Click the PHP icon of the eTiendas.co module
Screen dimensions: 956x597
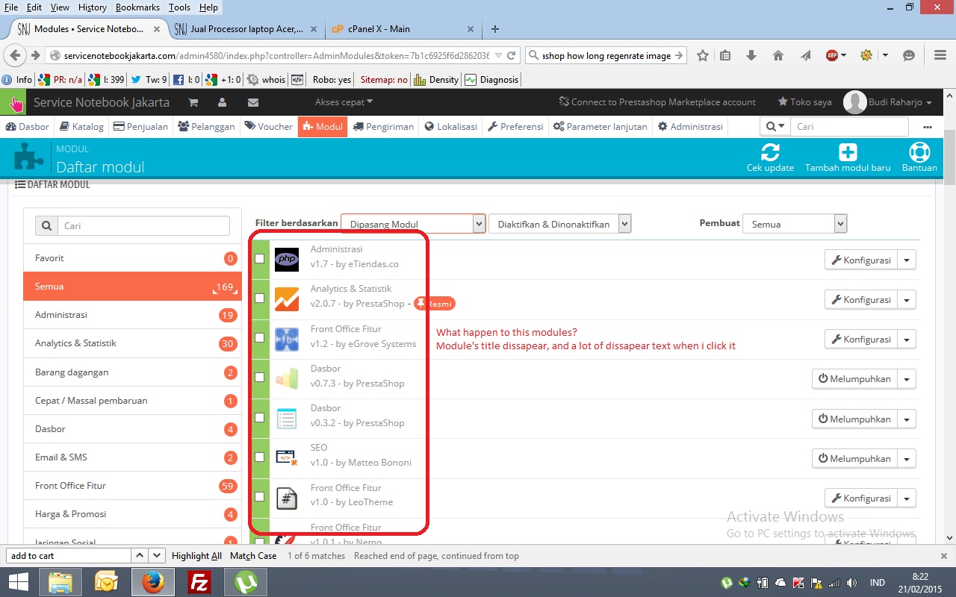pyautogui.click(x=287, y=259)
